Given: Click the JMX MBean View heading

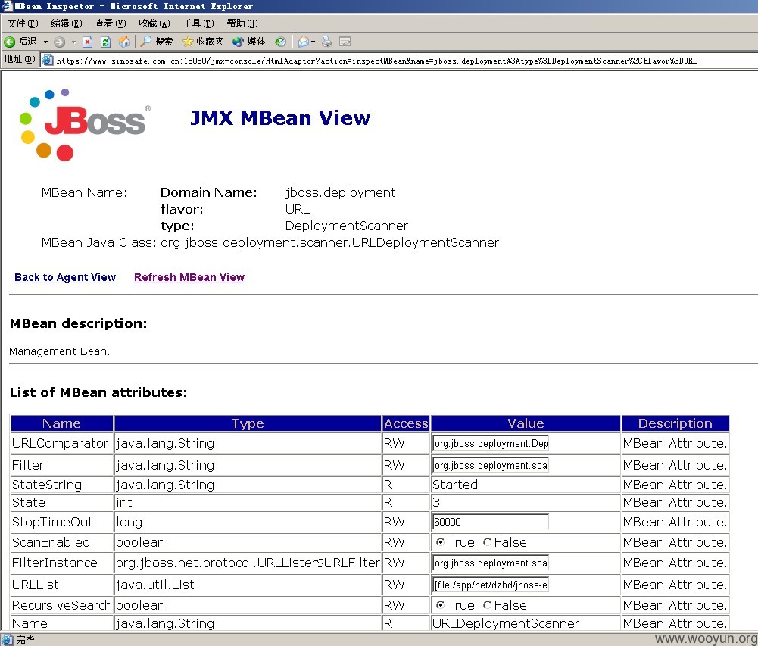Looking at the screenshot, I should click(x=280, y=118).
